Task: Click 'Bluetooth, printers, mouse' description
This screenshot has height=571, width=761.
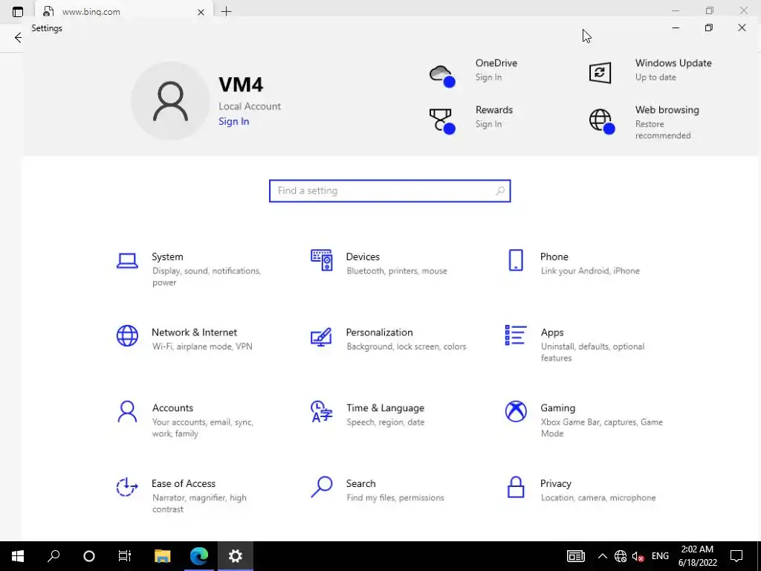Action: [x=397, y=271]
